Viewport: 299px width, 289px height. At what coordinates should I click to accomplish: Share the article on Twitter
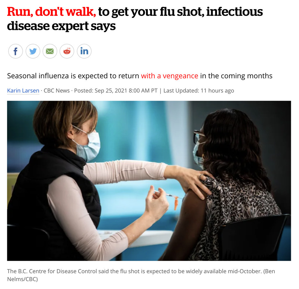33,51
